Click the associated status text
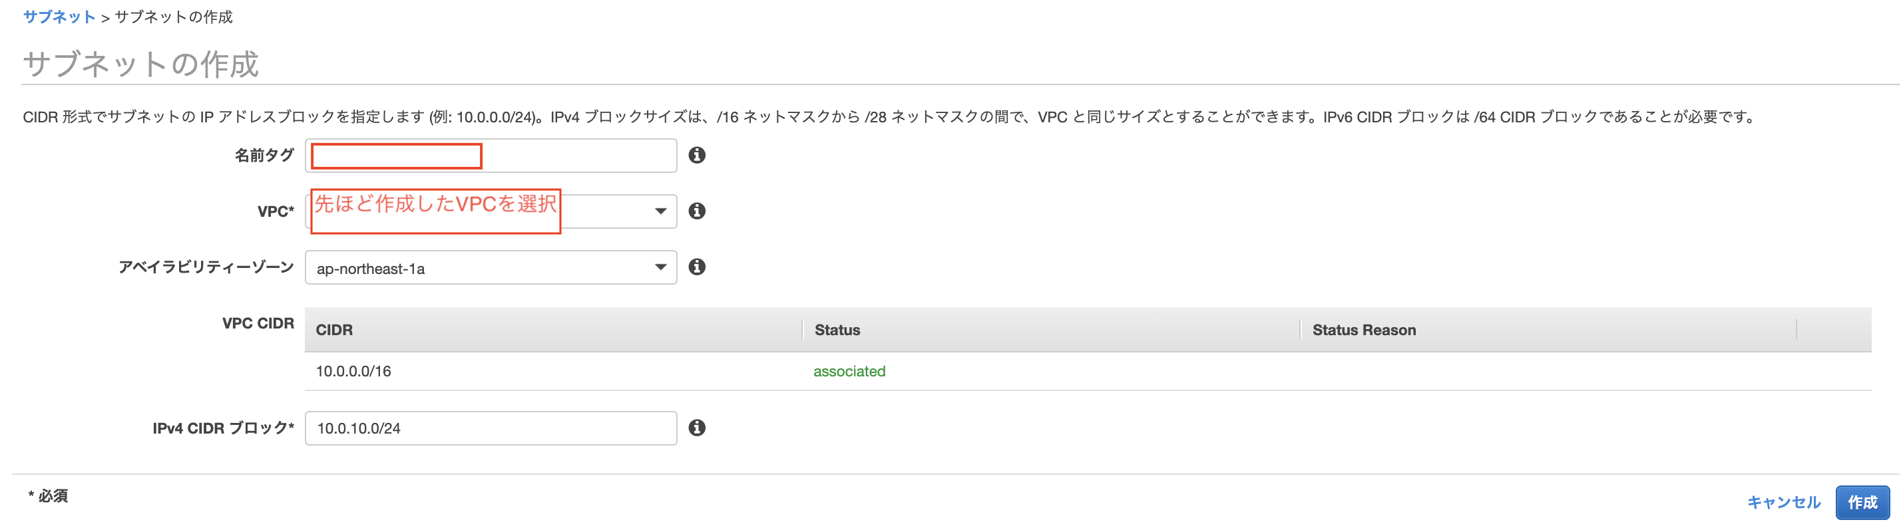The image size is (1903, 528). 849,370
